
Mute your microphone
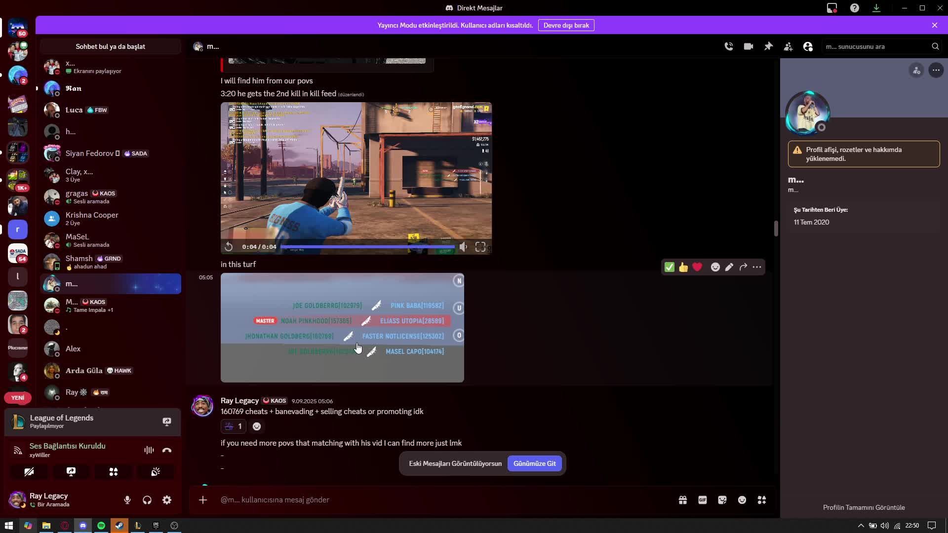[127, 500]
